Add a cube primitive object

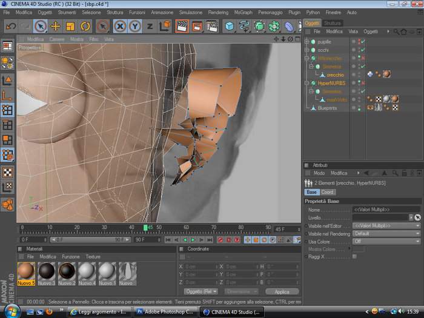[230, 26]
